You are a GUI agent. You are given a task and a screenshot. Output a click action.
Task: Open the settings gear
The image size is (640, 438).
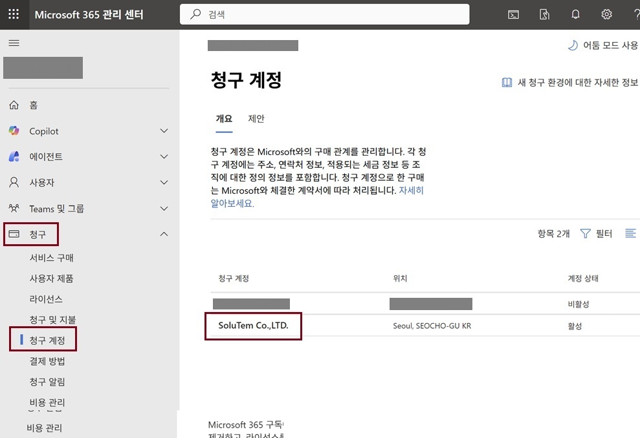(x=606, y=15)
